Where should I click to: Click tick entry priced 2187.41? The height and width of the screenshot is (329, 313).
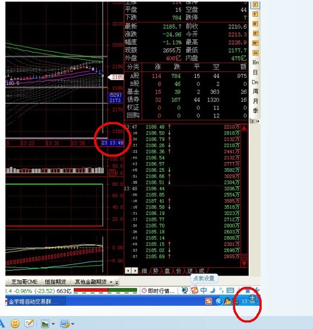tap(155, 201)
